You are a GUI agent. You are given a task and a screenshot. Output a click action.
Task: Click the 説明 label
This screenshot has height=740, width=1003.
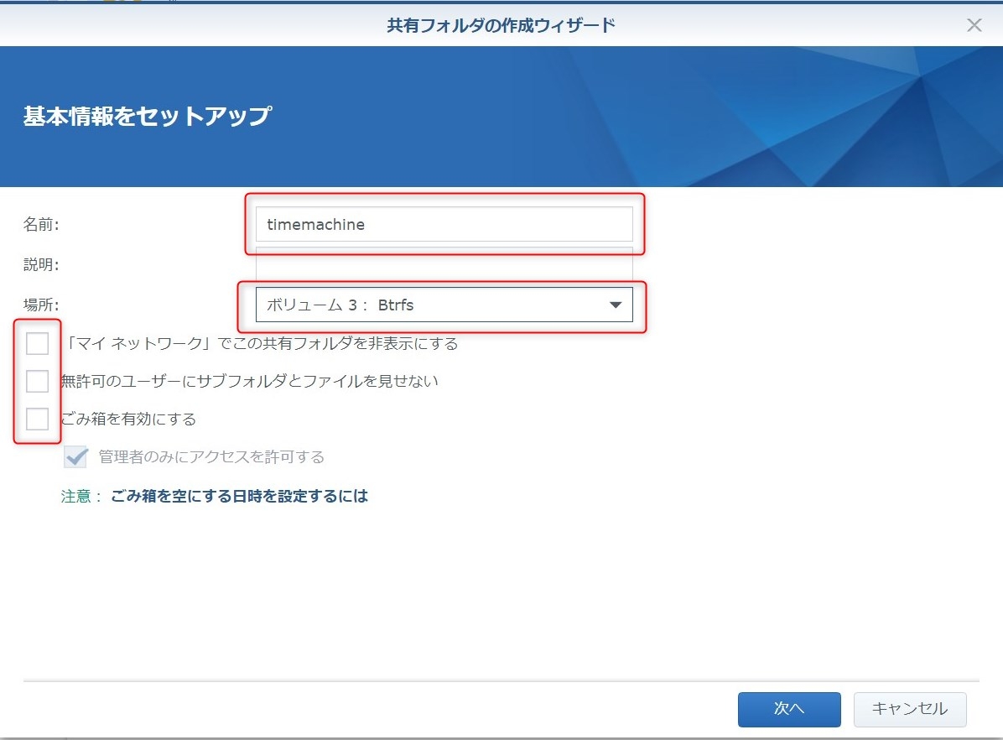click(41, 265)
